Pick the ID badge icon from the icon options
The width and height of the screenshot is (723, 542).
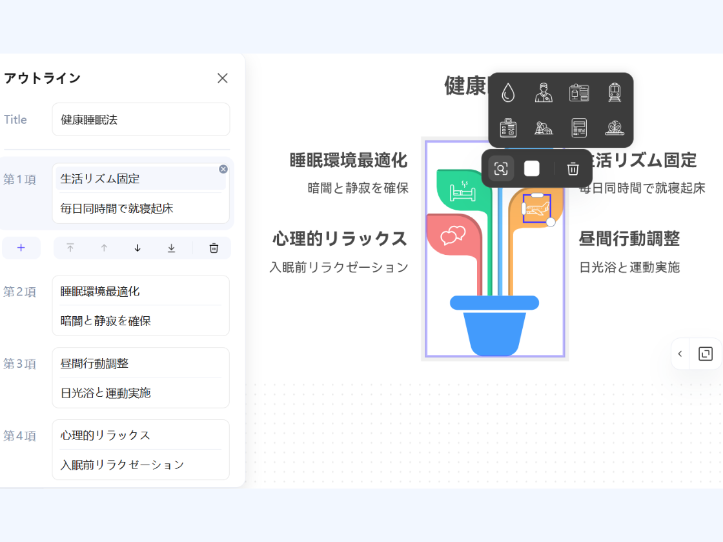pyautogui.click(x=579, y=92)
